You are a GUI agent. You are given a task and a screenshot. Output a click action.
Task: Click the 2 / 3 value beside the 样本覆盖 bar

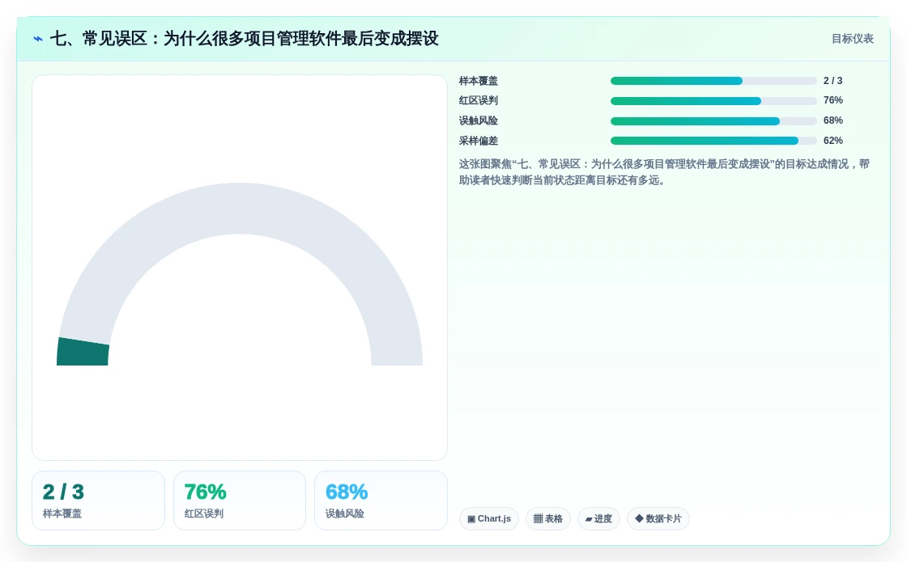833,80
